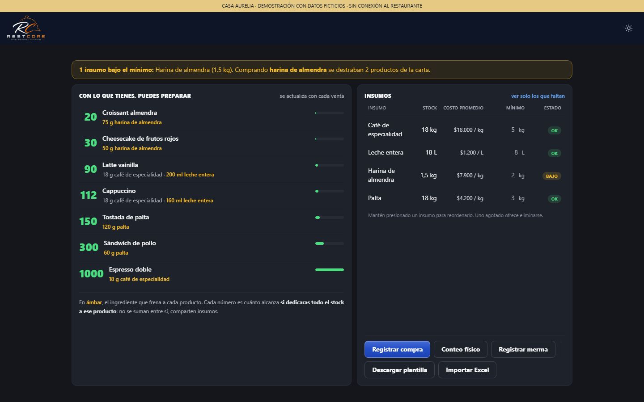Click the '1 insumo bajo el mínimo' alert
Screen dimensions: 644x402
tap(322, 70)
